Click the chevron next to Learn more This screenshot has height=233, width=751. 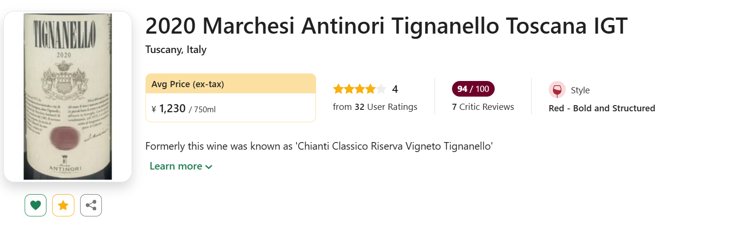click(x=209, y=167)
